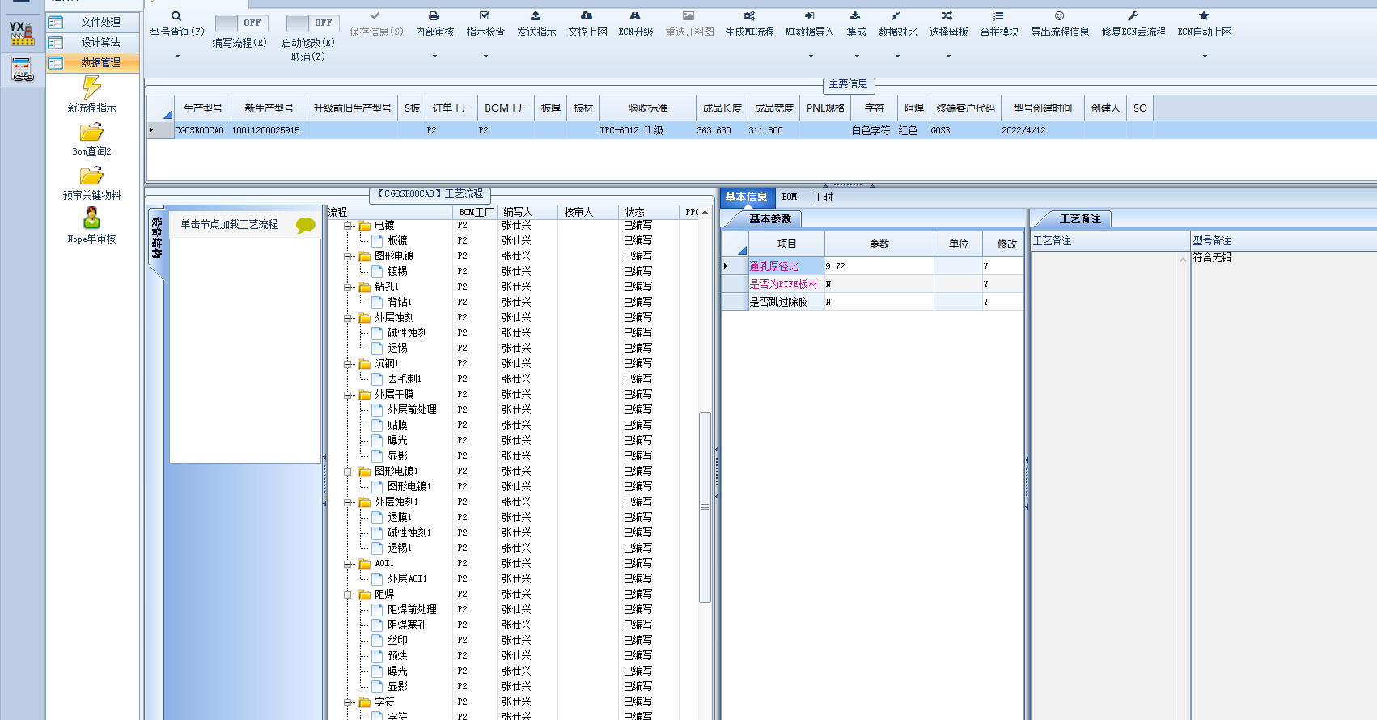This screenshot has width=1377, height=720.
Task: Click the 合拼模块 list icon
Action: click(x=998, y=16)
